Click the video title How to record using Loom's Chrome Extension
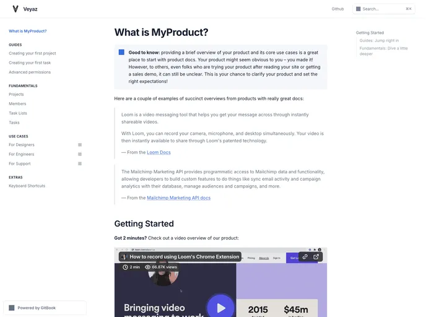The height and width of the screenshot is (317, 426). tap(184, 257)
